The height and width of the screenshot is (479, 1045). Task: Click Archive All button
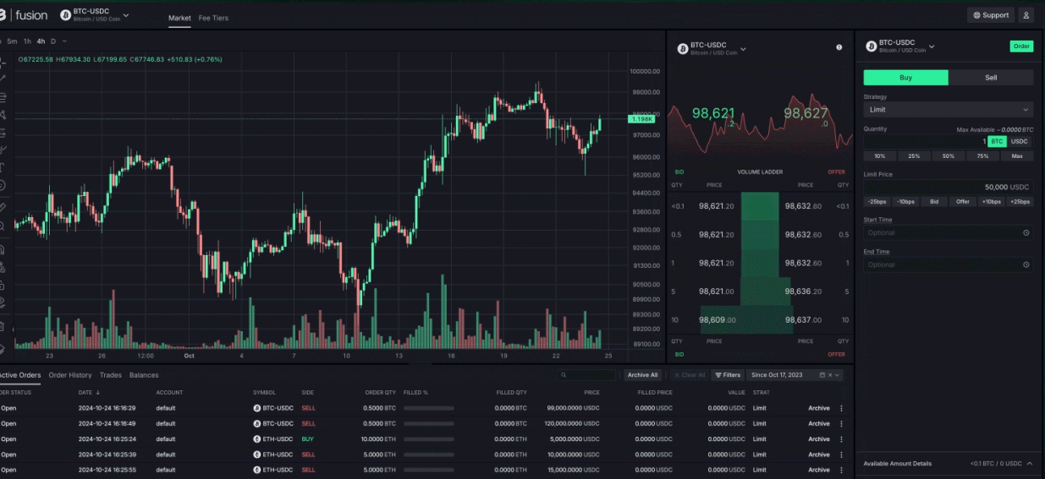click(x=642, y=375)
